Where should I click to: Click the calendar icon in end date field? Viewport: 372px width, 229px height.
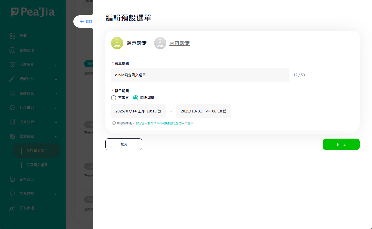(x=225, y=111)
